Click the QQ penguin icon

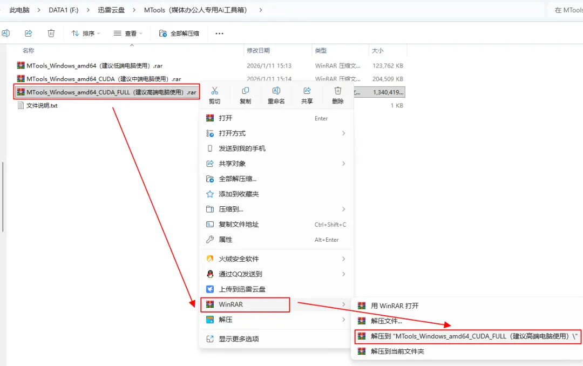click(x=210, y=274)
